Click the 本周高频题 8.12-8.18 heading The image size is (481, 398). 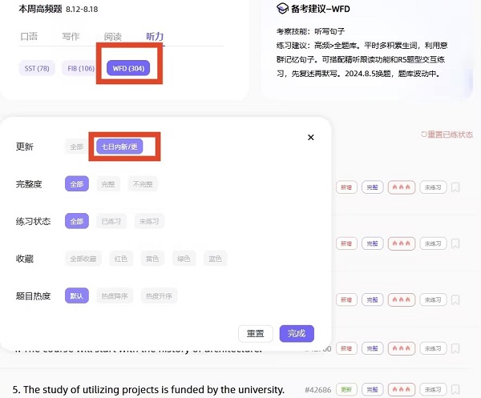click(x=59, y=9)
